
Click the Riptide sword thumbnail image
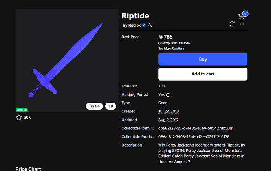[x=67, y=61]
